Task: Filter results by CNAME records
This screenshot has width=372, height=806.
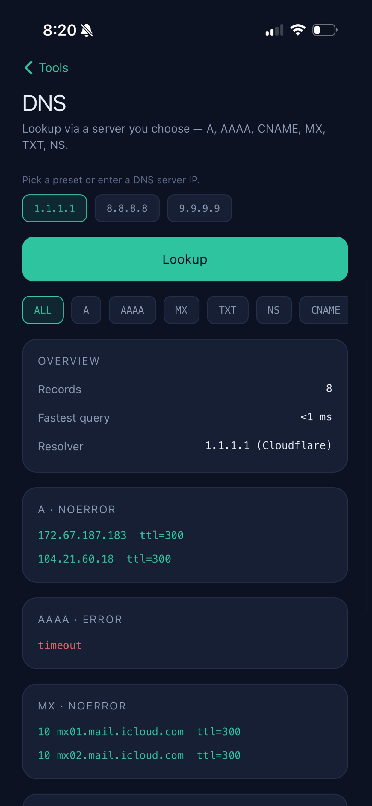Action: (x=324, y=310)
